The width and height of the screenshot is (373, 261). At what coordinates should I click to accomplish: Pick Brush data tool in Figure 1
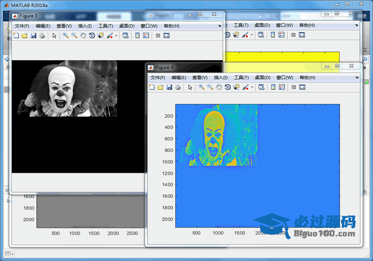[x=110, y=35]
